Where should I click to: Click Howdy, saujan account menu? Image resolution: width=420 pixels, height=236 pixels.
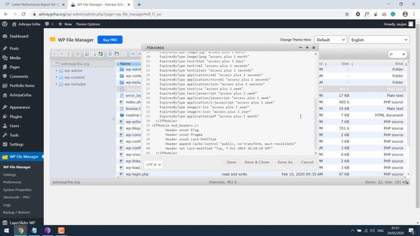point(398,24)
